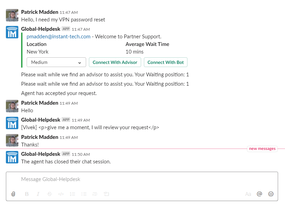Insert a code block
Screen dimensions: 285x209
coord(106,194)
